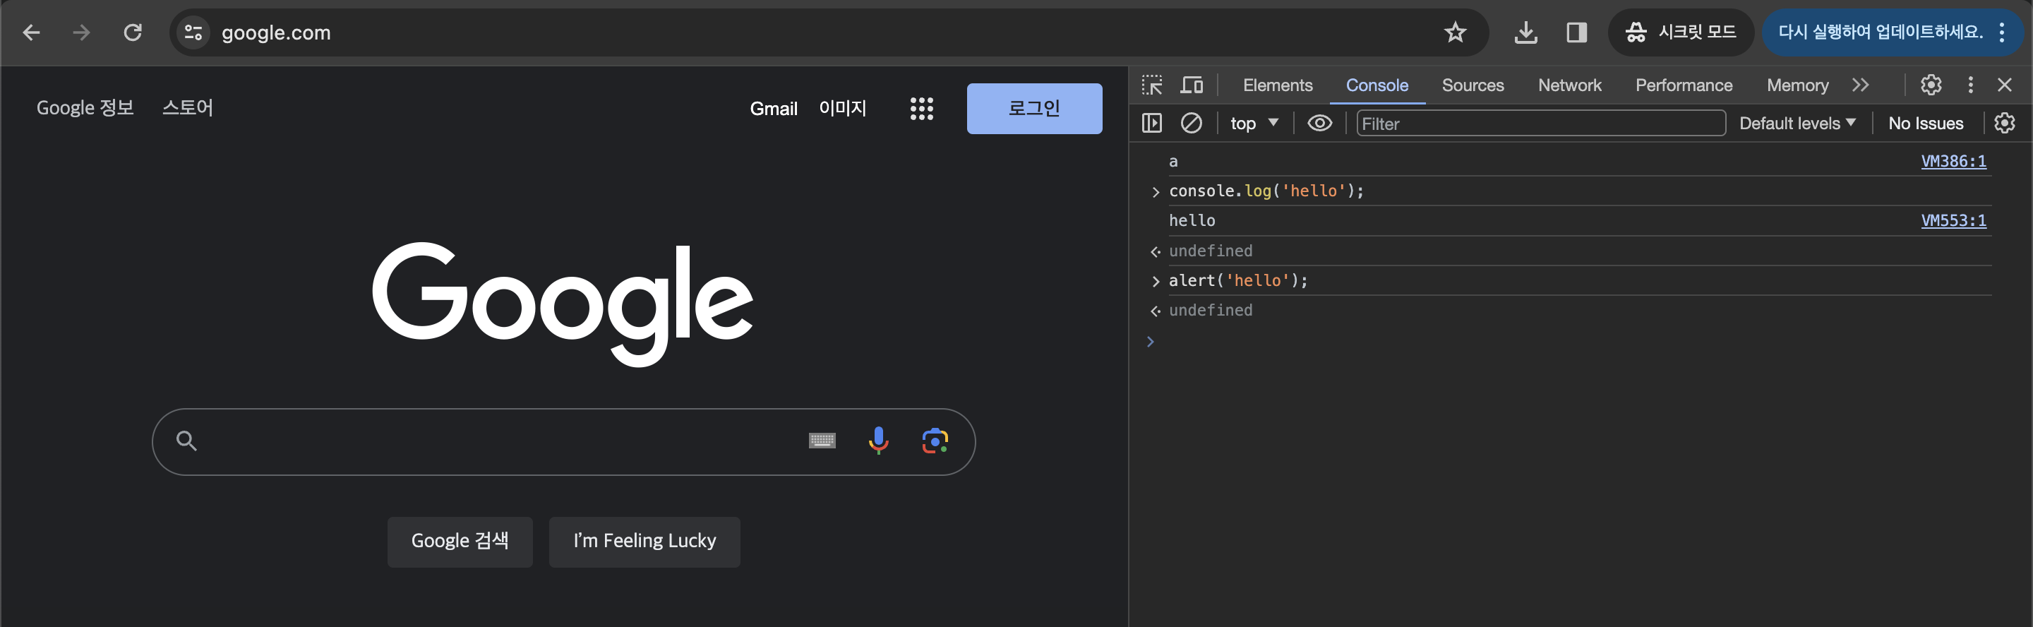Open the Default levels dropdown
The height and width of the screenshot is (627, 2033).
(x=1797, y=123)
